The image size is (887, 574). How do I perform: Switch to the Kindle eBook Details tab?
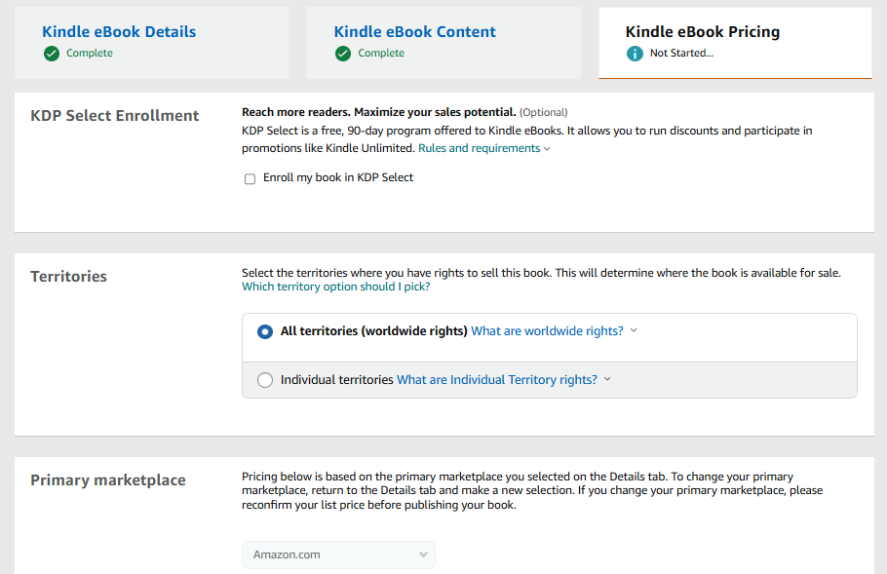tap(119, 32)
